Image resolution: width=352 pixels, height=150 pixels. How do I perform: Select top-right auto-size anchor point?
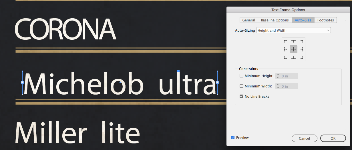[302, 41]
